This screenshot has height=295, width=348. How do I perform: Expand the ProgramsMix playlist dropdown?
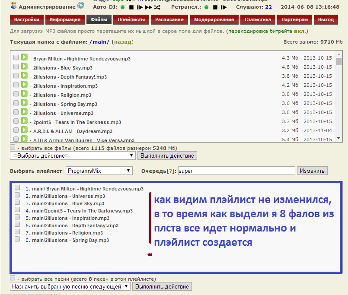point(99,171)
